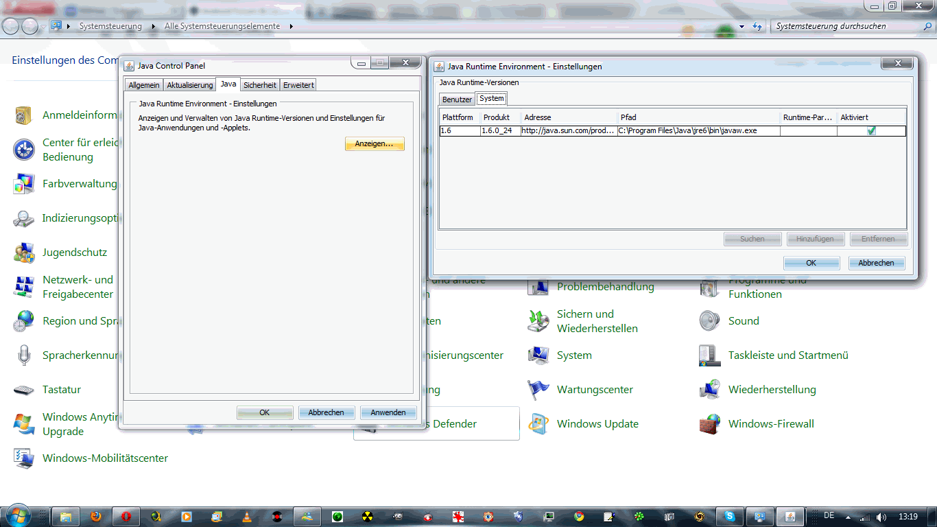Click Alle Systemsteuerungselemente in breadcrumb

[222, 26]
